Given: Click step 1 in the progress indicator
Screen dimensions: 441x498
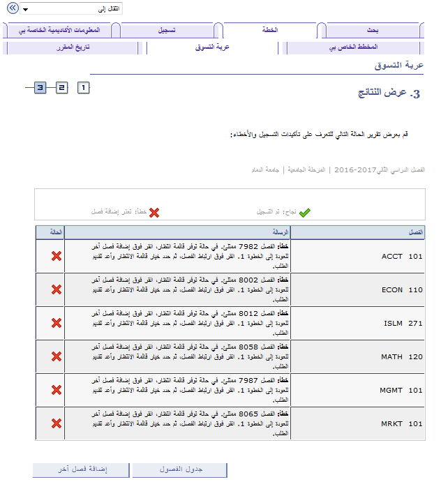Looking at the screenshot, I should click(84, 88).
